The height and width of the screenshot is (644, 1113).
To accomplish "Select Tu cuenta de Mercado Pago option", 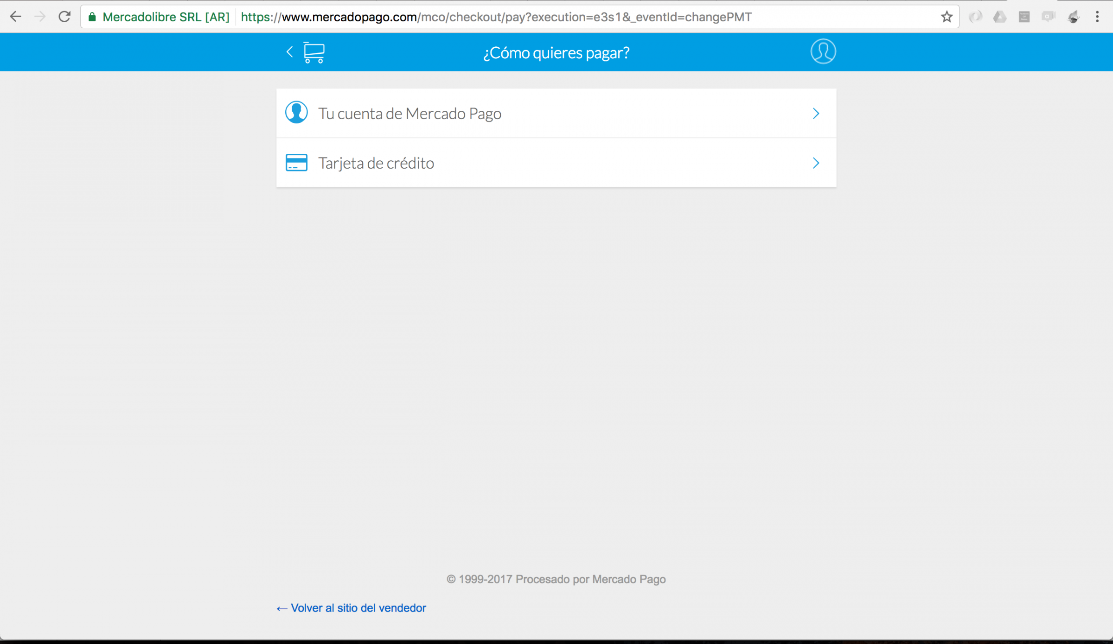I will pyautogui.click(x=409, y=114).
